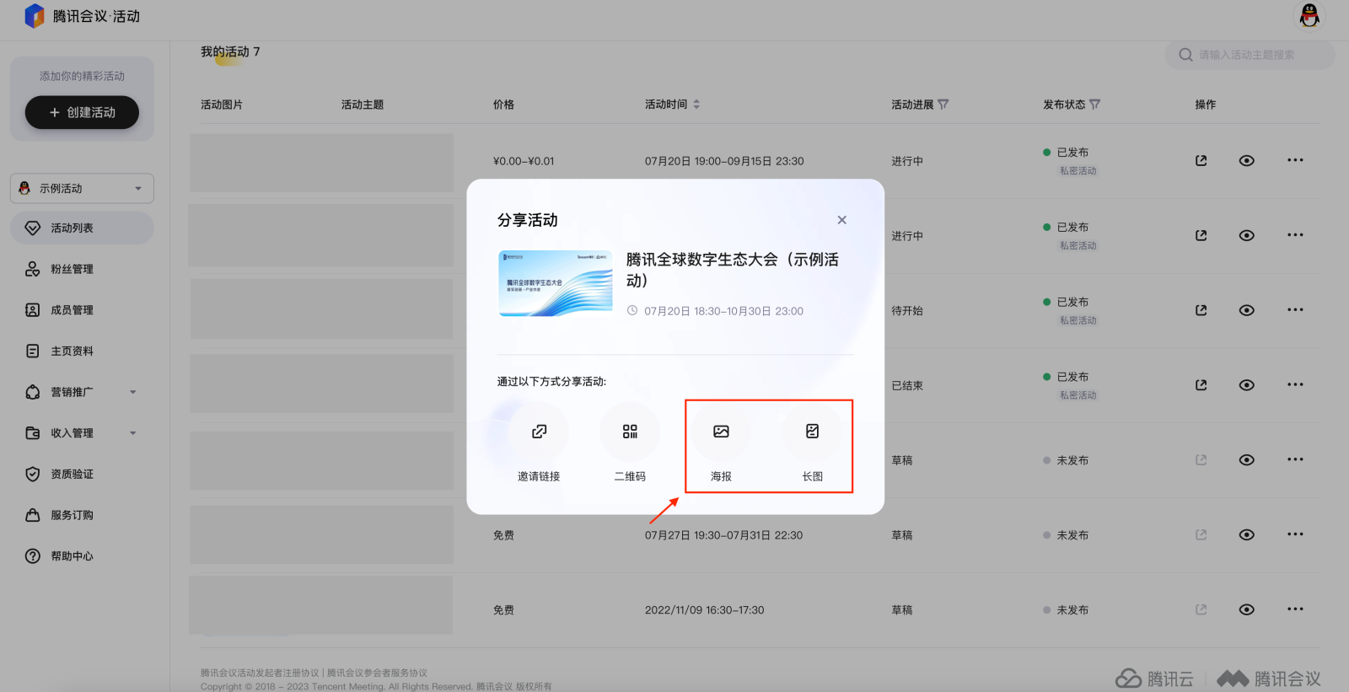Share the activity in 已结束 row
Image resolution: width=1349 pixels, height=692 pixels.
click(x=1201, y=385)
